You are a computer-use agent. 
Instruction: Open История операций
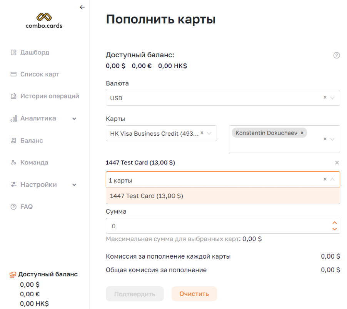pos(50,96)
